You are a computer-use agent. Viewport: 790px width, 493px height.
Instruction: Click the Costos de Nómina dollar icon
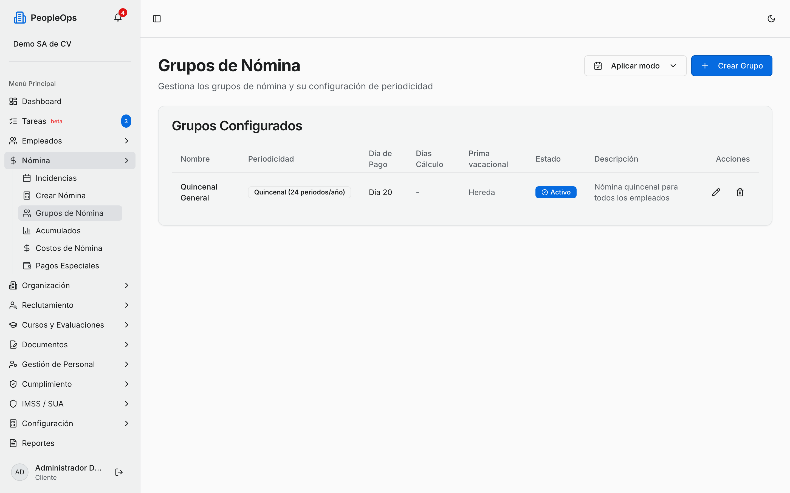coord(27,248)
